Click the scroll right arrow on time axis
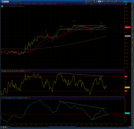The image size is (134, 129). (x=128, y=127)
